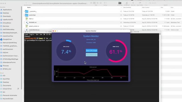
Task: Switch Finder to gallery view
Action: (101, 3)
